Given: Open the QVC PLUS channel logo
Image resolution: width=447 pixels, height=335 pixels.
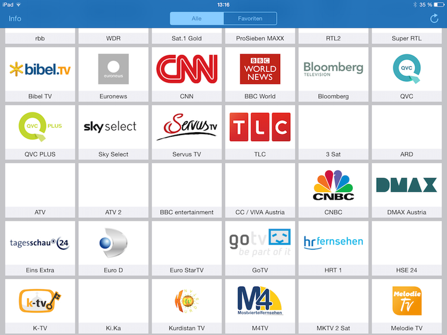Looking at the screenshot, I should point(40,127).
